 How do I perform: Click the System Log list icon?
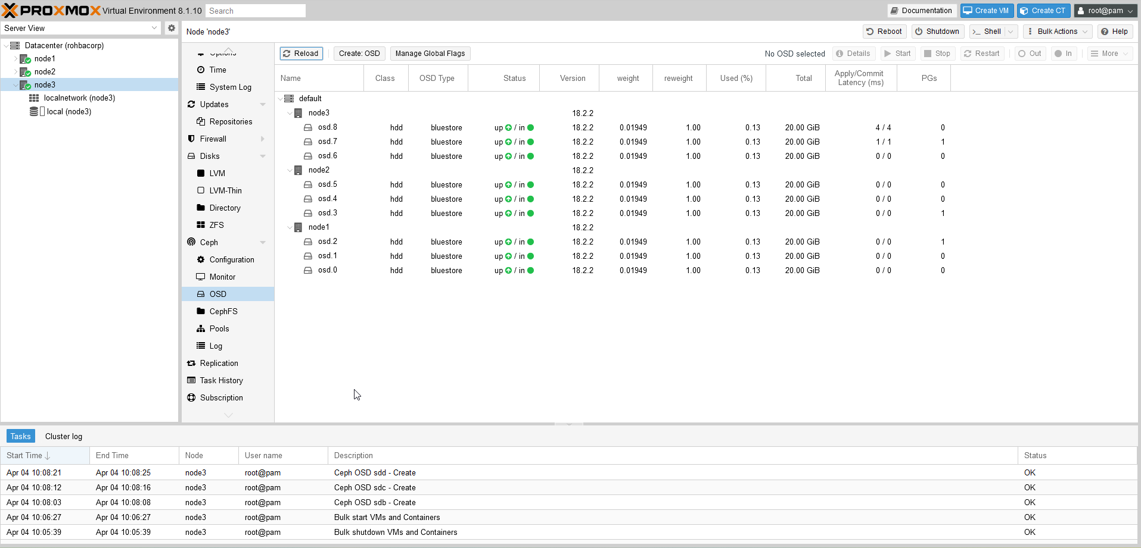(x=201, y=87)
